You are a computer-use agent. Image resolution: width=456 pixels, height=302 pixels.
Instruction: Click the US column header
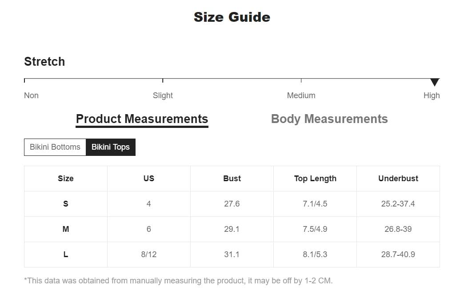(149, 179)
